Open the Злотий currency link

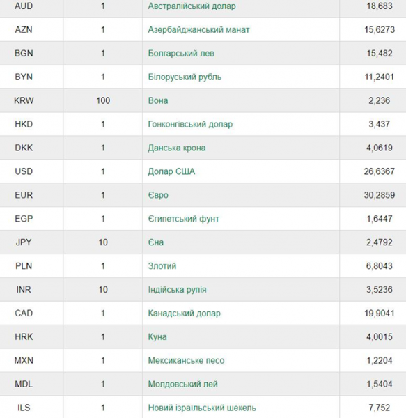(x=162, y=266)
